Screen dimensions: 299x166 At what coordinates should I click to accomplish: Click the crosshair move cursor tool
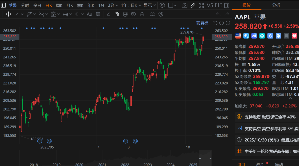pos(8,14)
